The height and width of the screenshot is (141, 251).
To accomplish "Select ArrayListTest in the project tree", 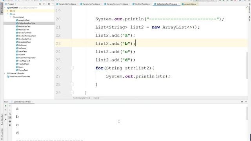I will coord(24,20).
